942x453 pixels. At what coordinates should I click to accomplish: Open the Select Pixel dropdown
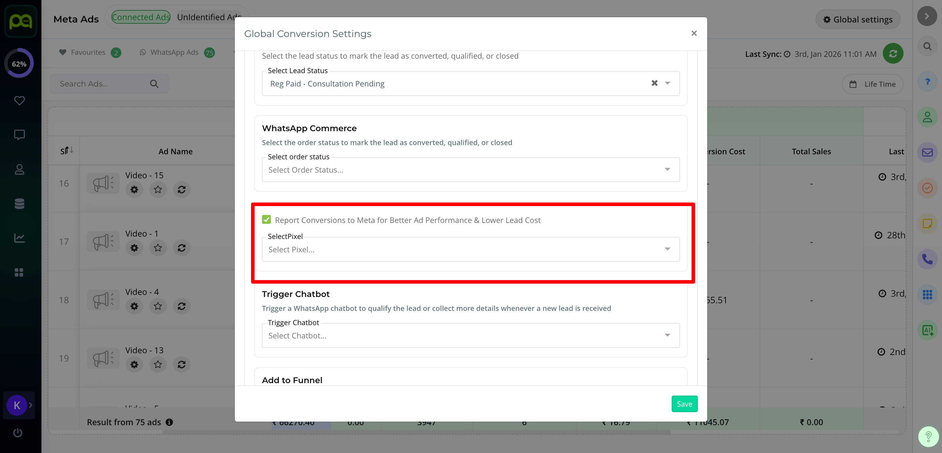(470, 249)
